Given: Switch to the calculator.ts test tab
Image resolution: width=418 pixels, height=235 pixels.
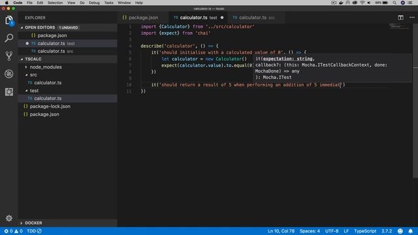Looking at the screenshot, I should point(199,18).
